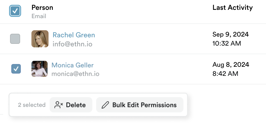Click the info@ethn.io email address
This screenshot has width=266, height=129.
pos(72,44)
